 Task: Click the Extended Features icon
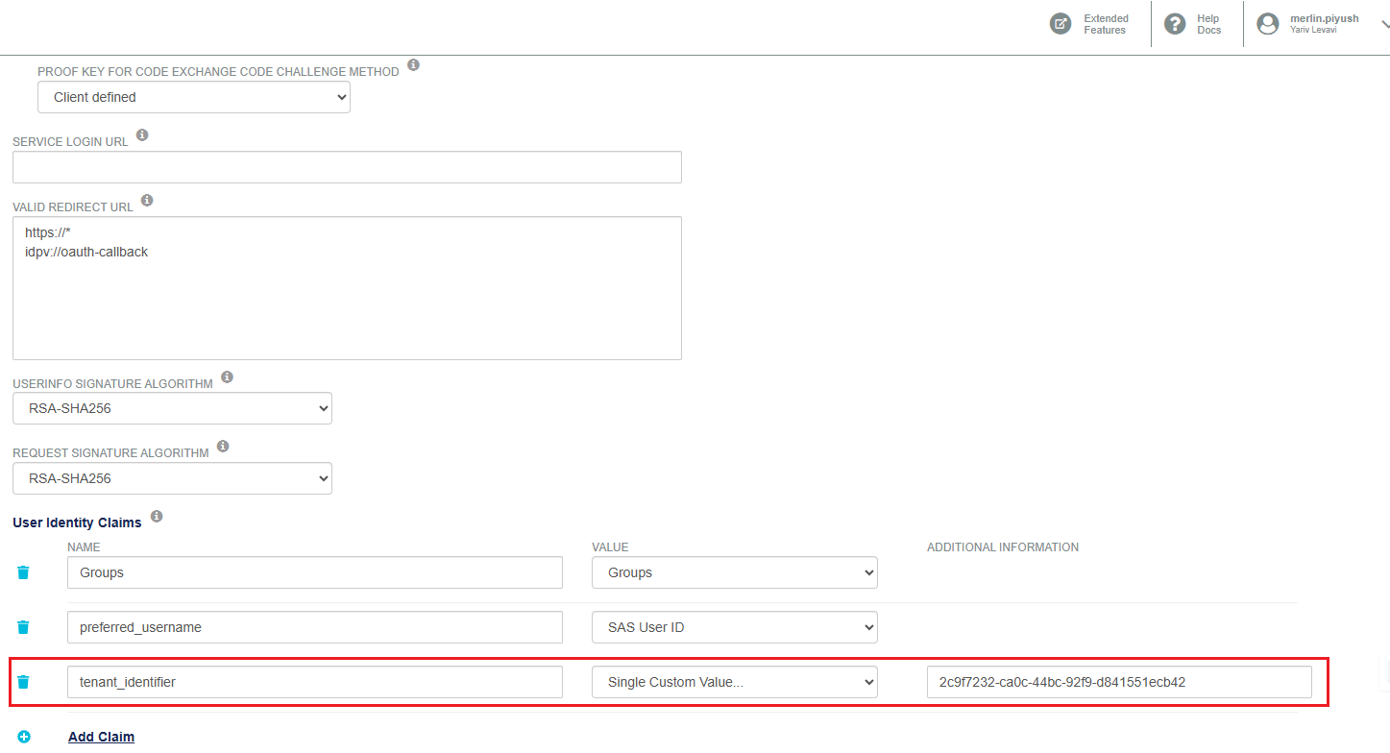[1061, 24]
